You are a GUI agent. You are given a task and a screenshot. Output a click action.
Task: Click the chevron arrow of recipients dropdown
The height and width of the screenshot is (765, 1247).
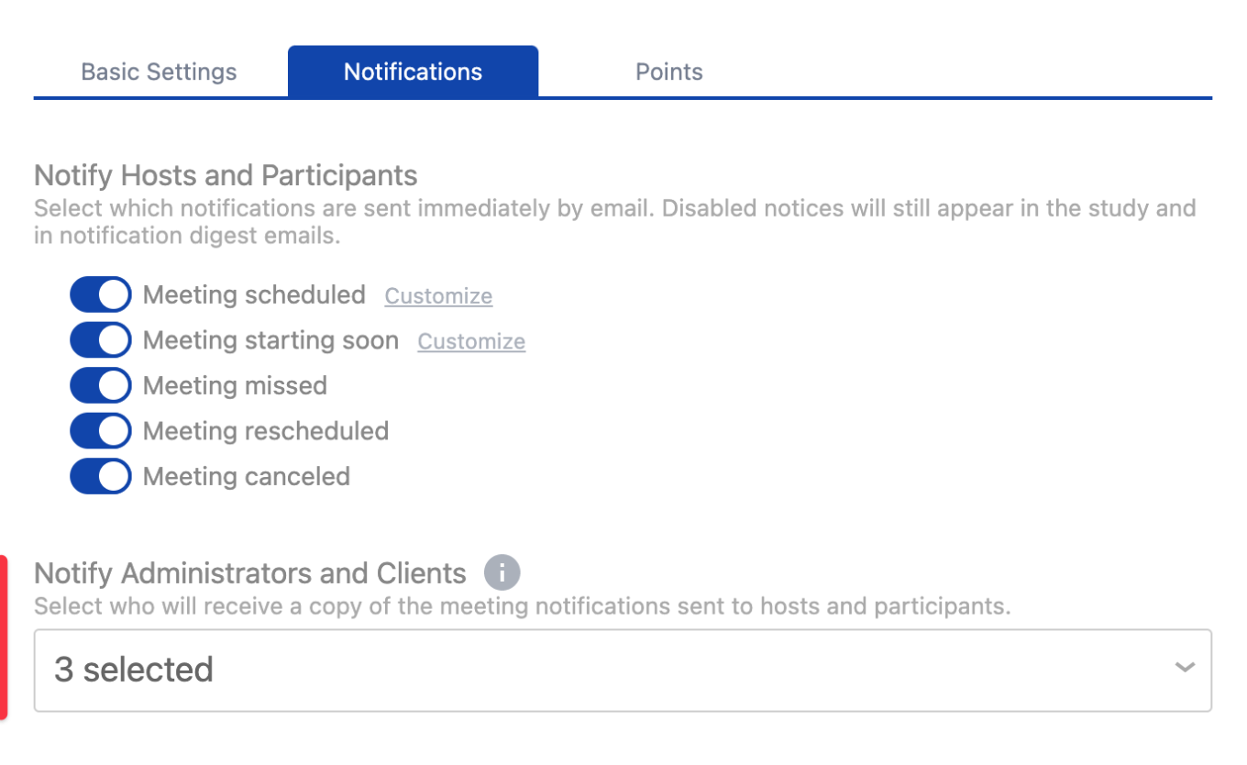coord(1185,668)
